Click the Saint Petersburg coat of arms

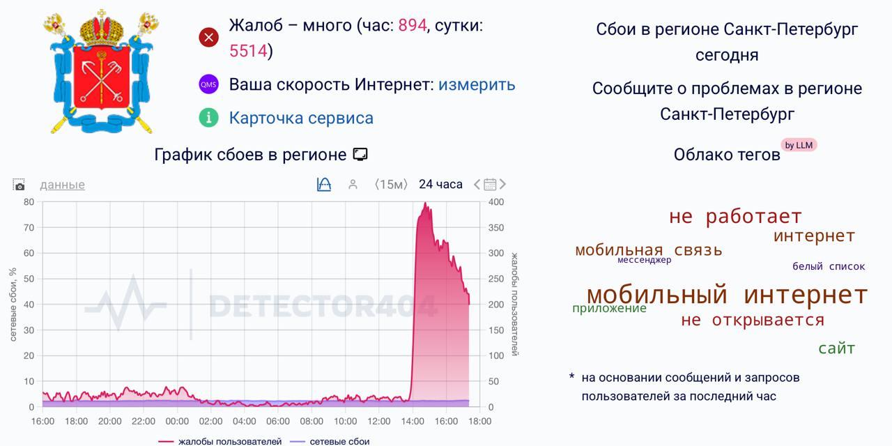point(102,72)
